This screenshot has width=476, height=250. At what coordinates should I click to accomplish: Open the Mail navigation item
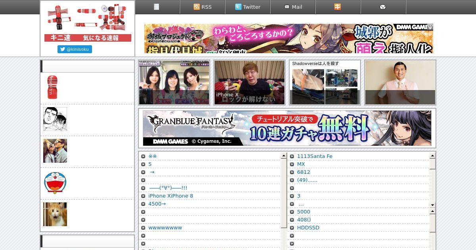pos(293,7)
